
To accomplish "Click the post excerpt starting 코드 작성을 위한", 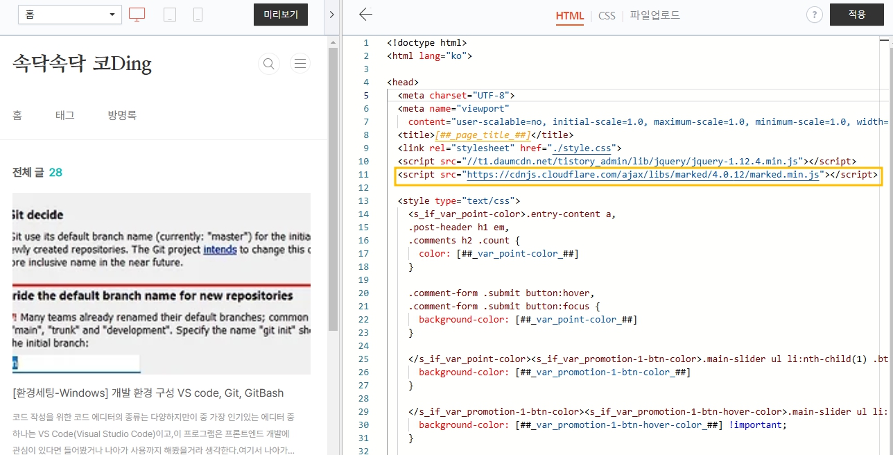I will pyautogui.click(x=154, y=434).
